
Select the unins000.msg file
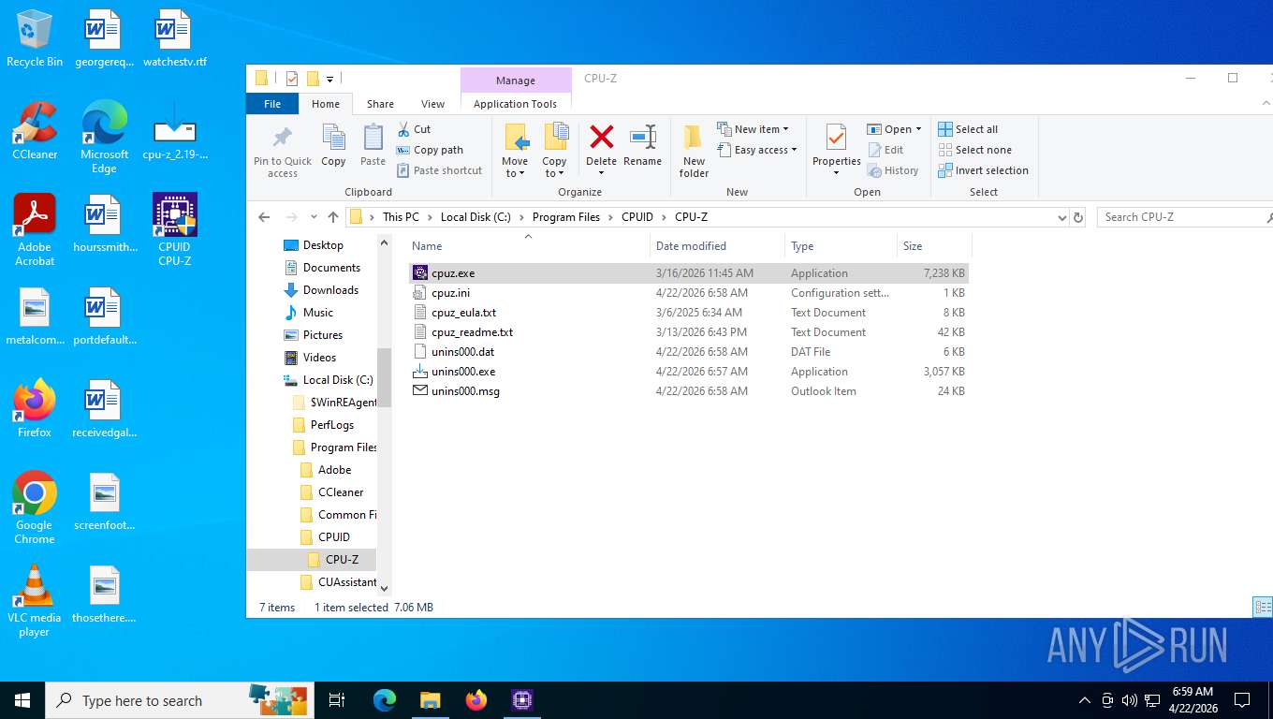tap(689, 391)
